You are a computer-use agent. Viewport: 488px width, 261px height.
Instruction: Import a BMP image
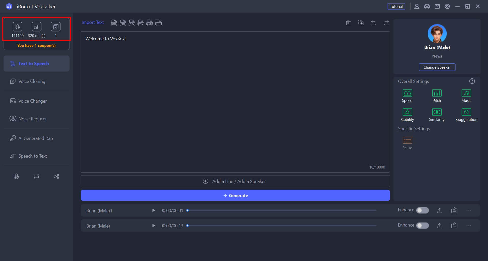149,23
